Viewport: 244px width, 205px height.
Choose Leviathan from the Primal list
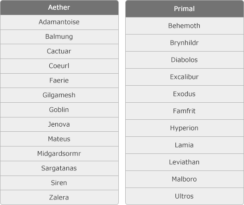[185, 162]
